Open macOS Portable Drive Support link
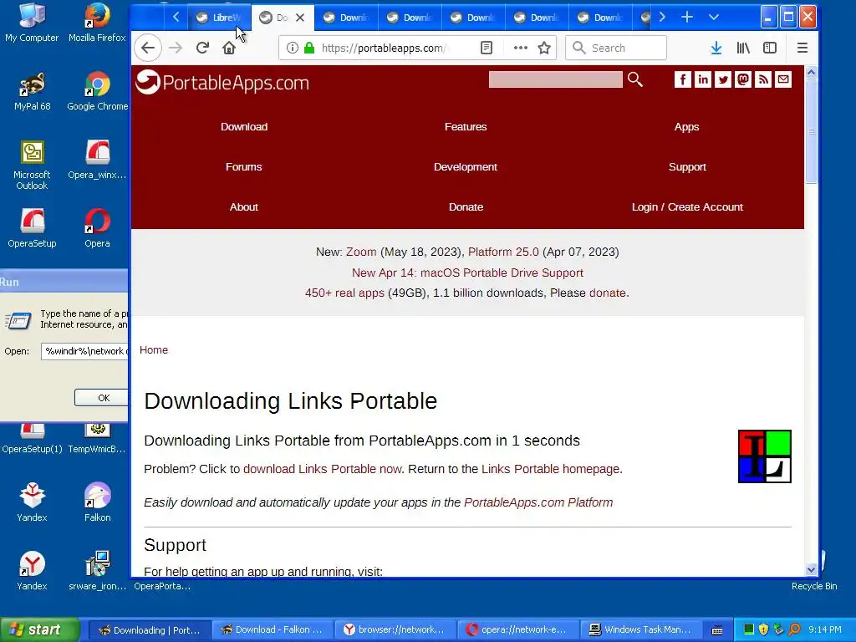The height and width of the screenshot is (642, 856). pyautogui.click(x=467, y=273)
